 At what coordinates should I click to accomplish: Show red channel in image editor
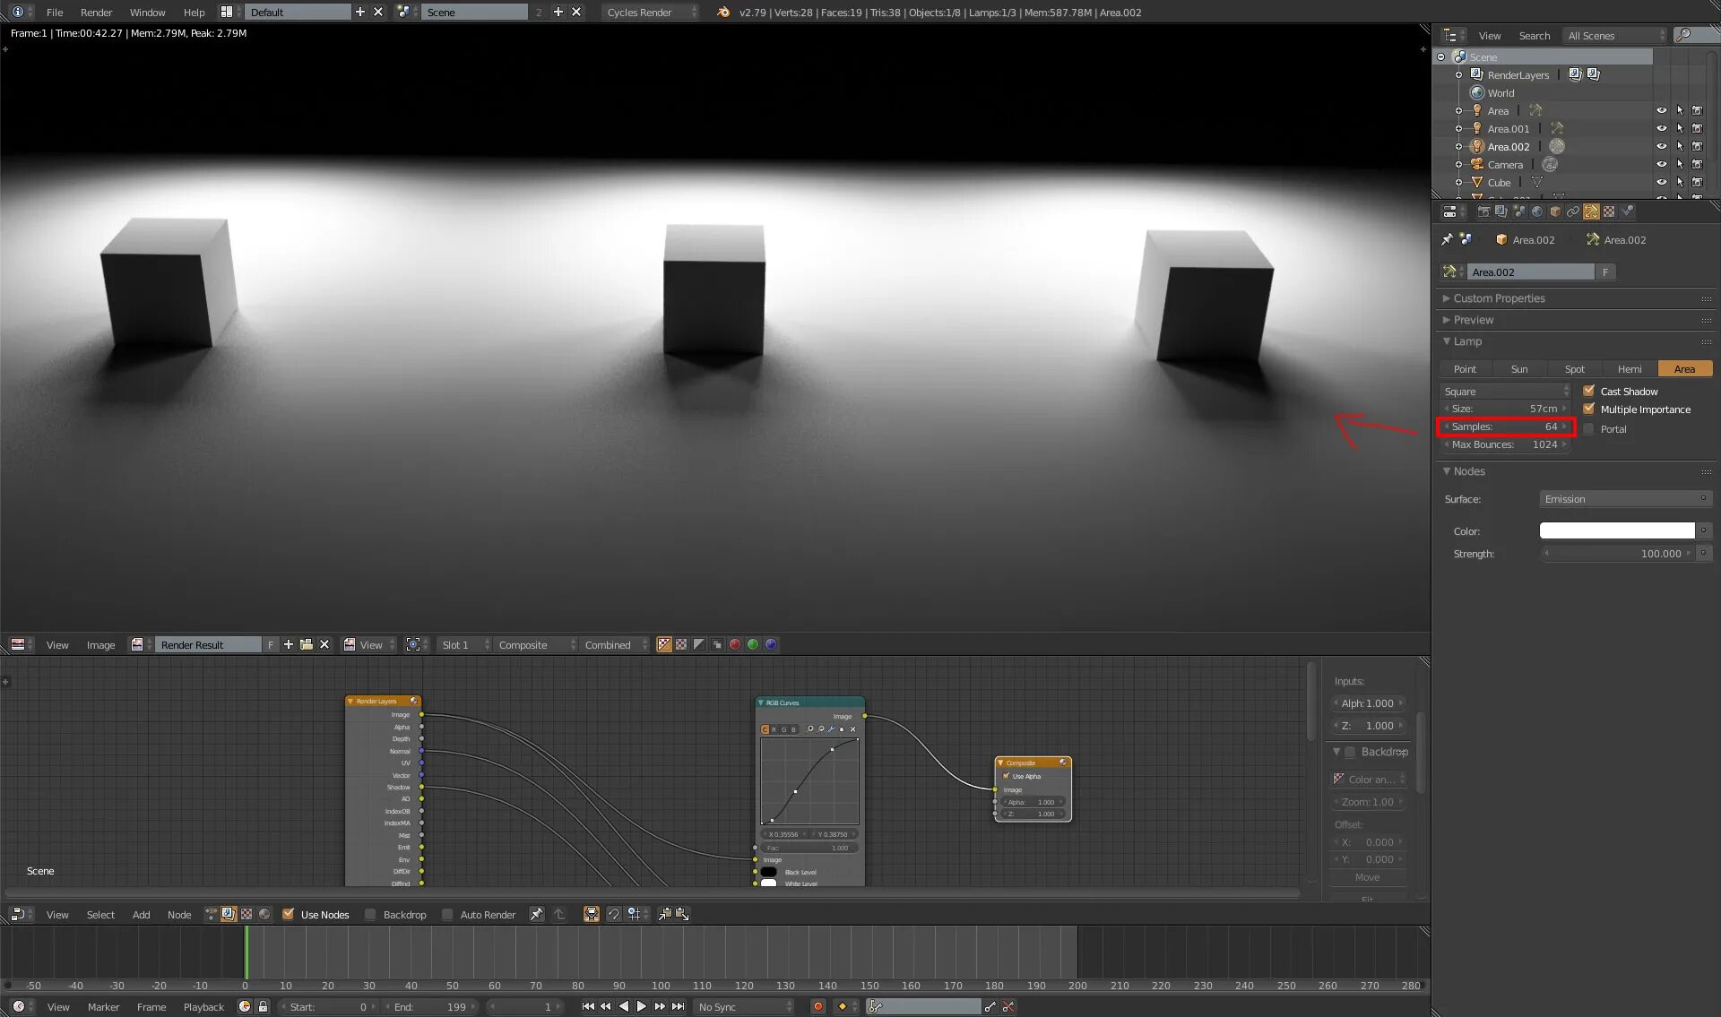click(x=735, y=645)
